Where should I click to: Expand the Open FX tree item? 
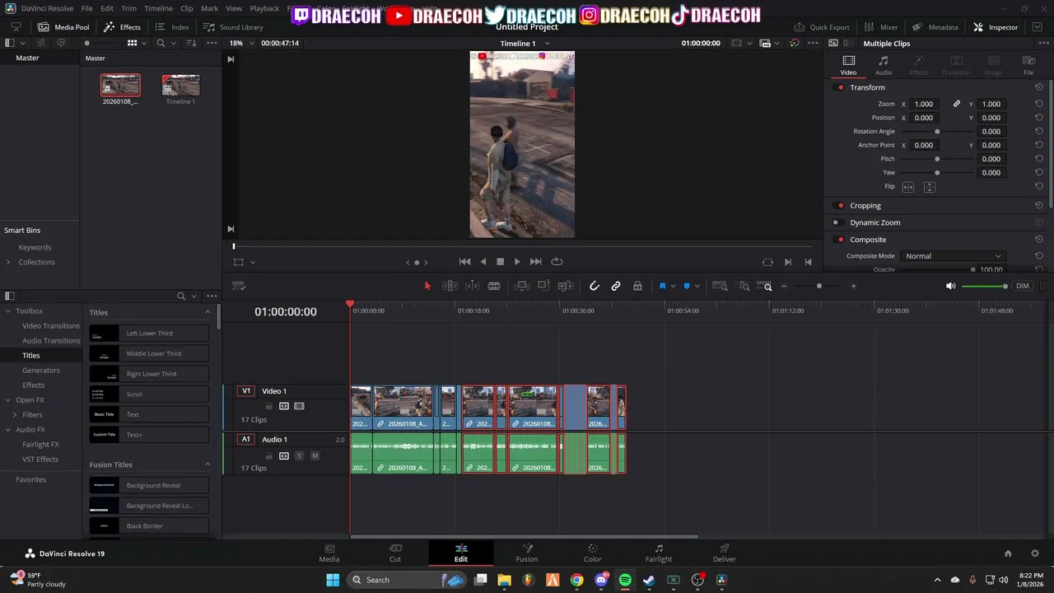click(x=8, y=400)
